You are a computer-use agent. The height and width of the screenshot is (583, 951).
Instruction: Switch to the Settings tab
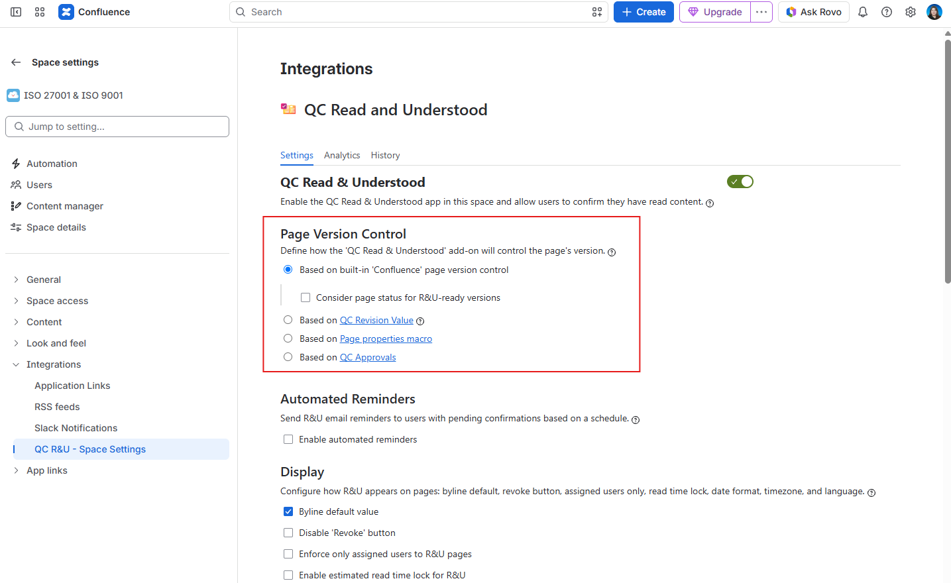[297, 155]
